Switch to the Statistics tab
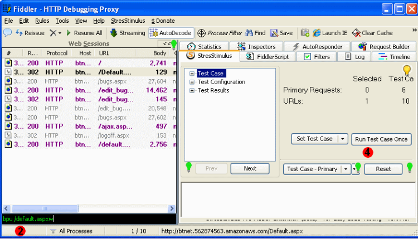The image size is (418, 239). click(204, 46)
